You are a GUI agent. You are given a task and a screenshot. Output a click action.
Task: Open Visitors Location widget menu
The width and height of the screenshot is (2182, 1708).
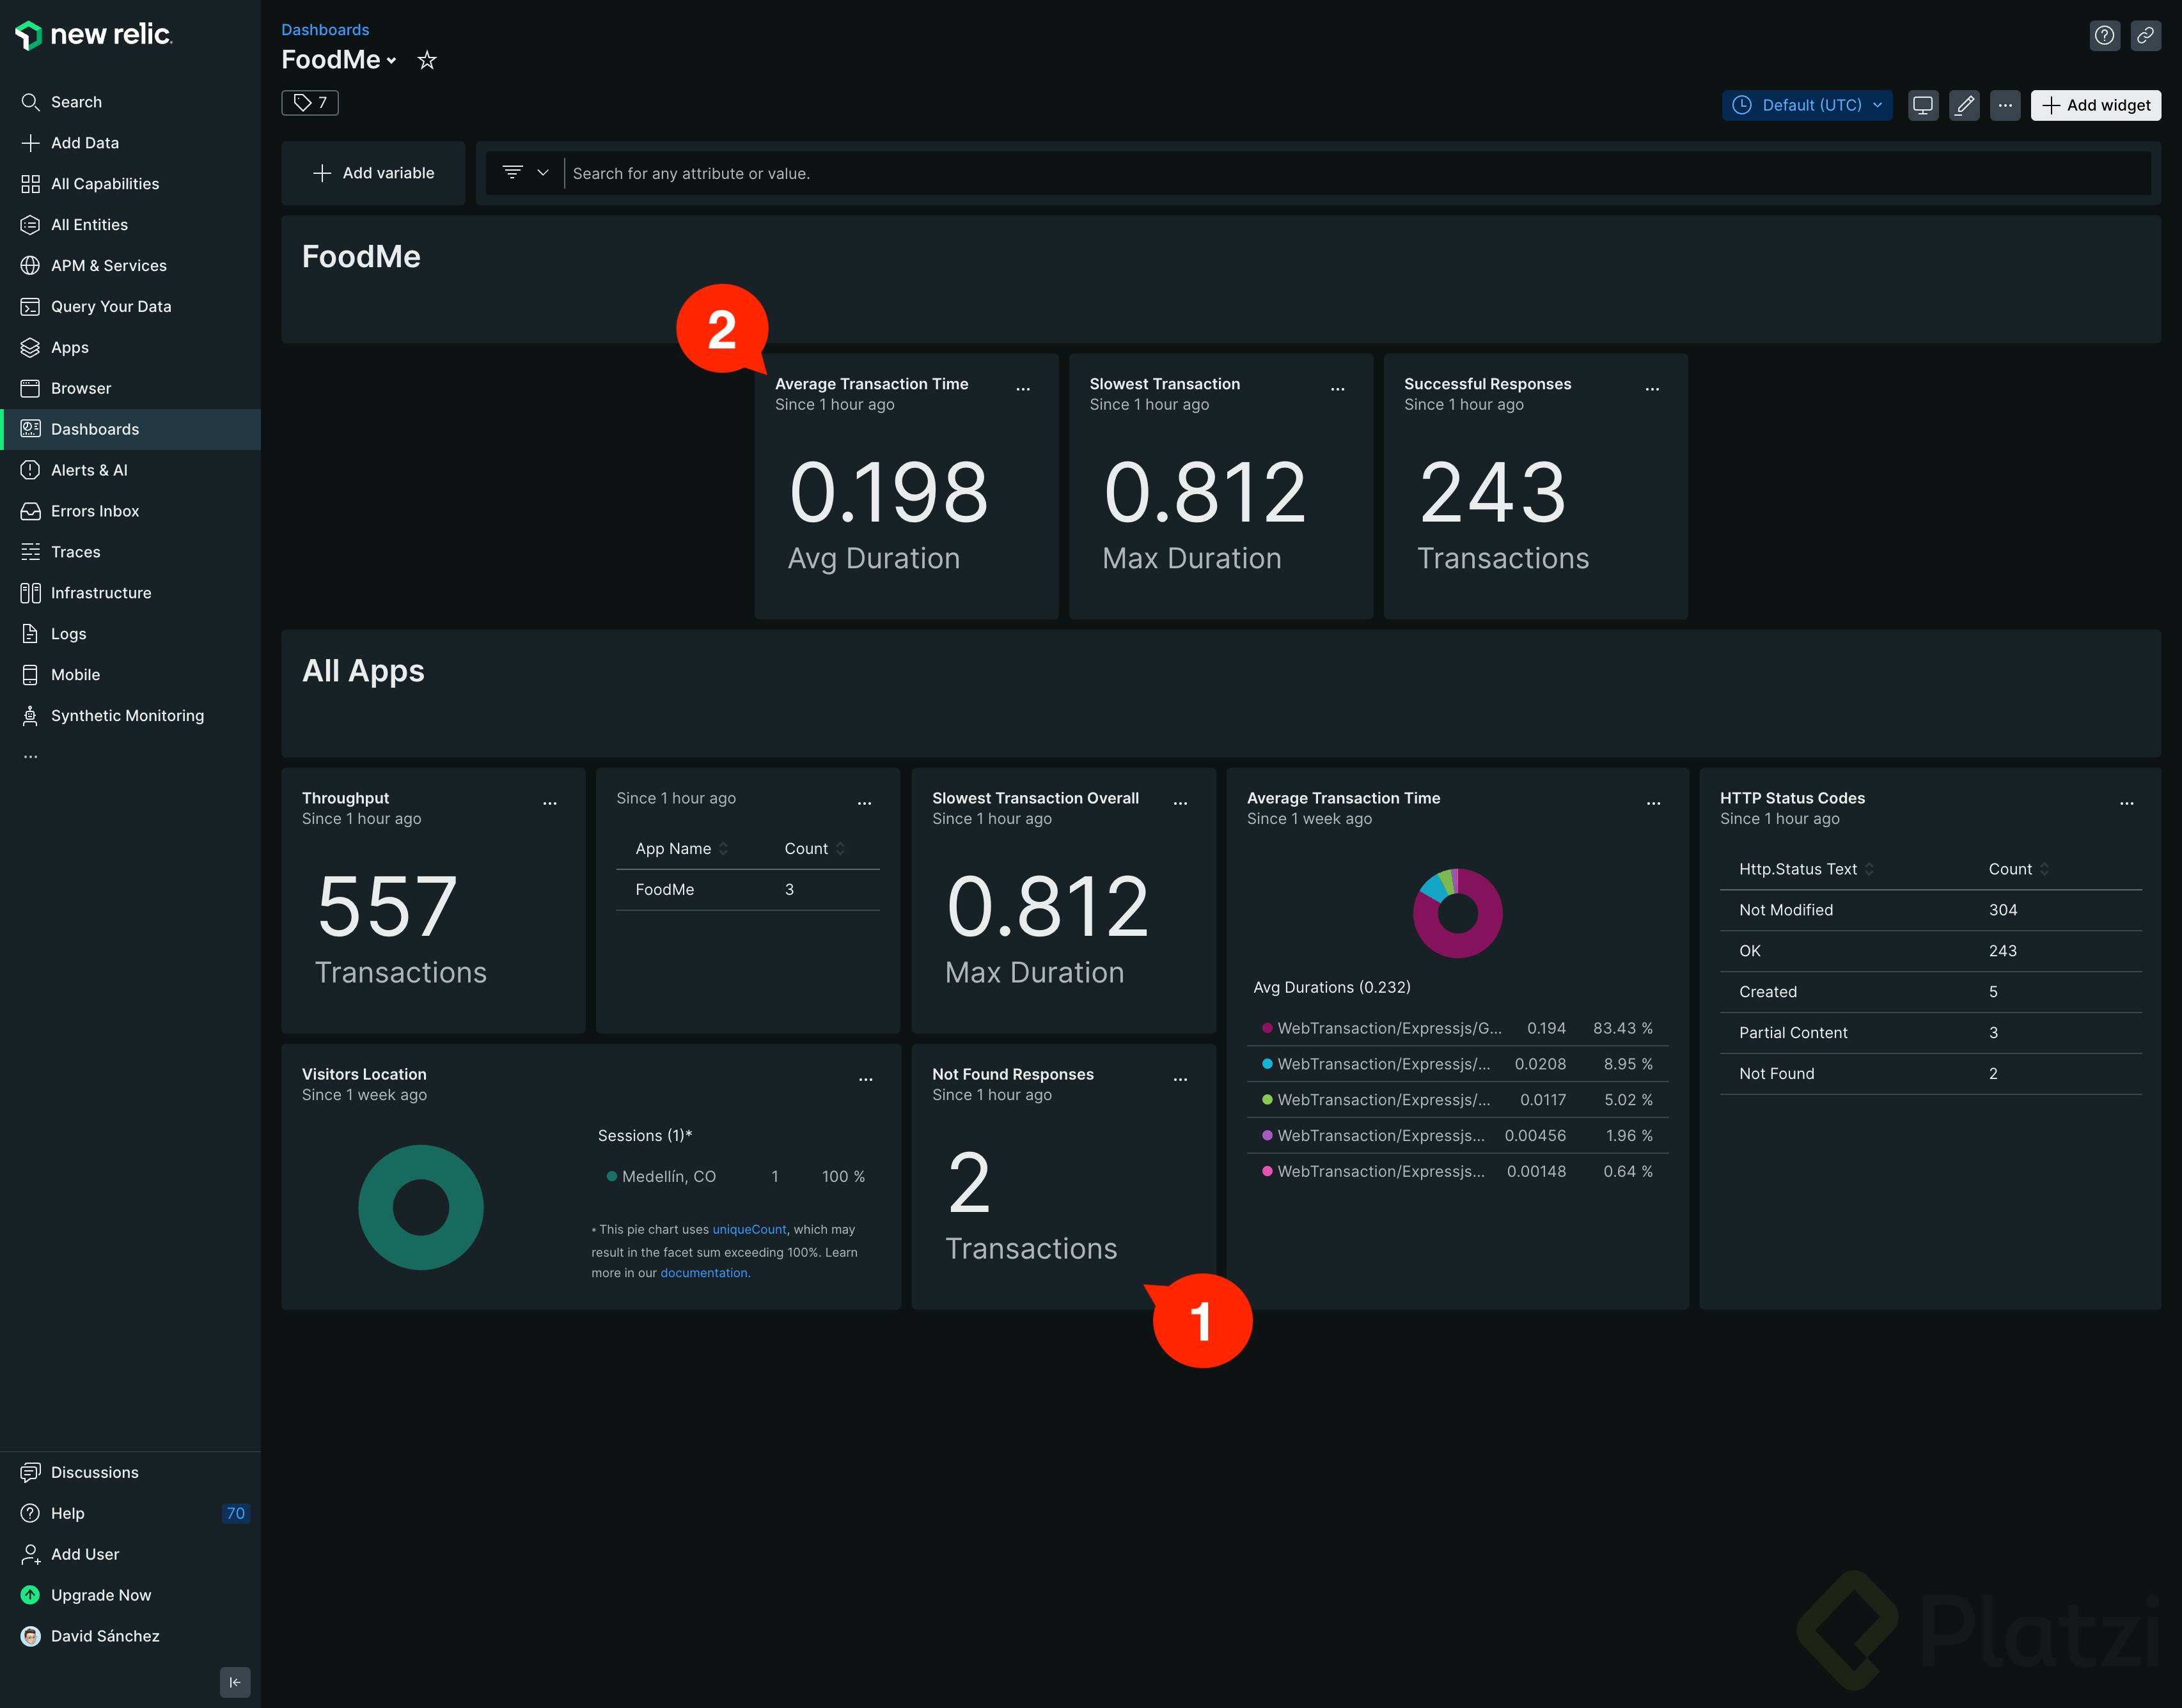[x=867, y=1080]
